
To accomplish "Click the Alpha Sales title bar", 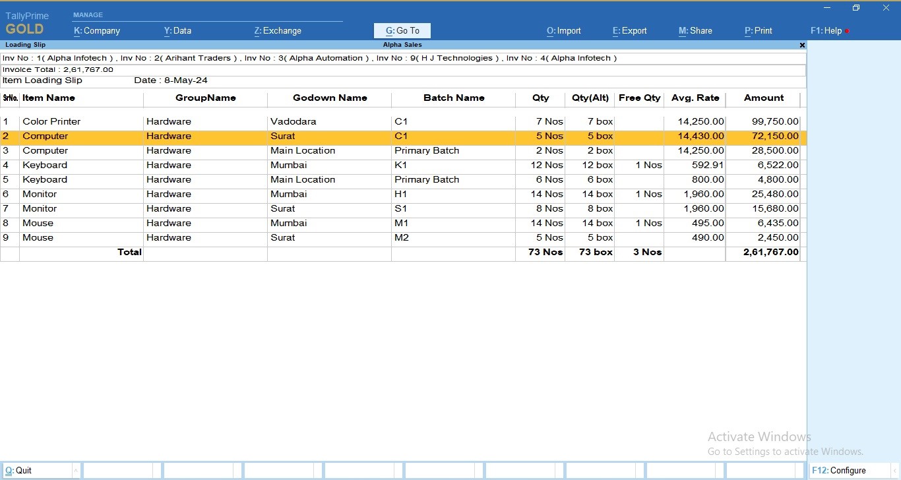I will (x=402, y=45).
